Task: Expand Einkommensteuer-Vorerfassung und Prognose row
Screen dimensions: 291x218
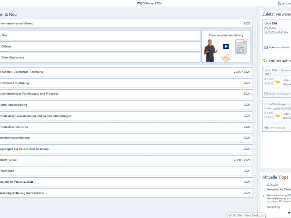Action: pyautogui.click(x=126, y=94)
